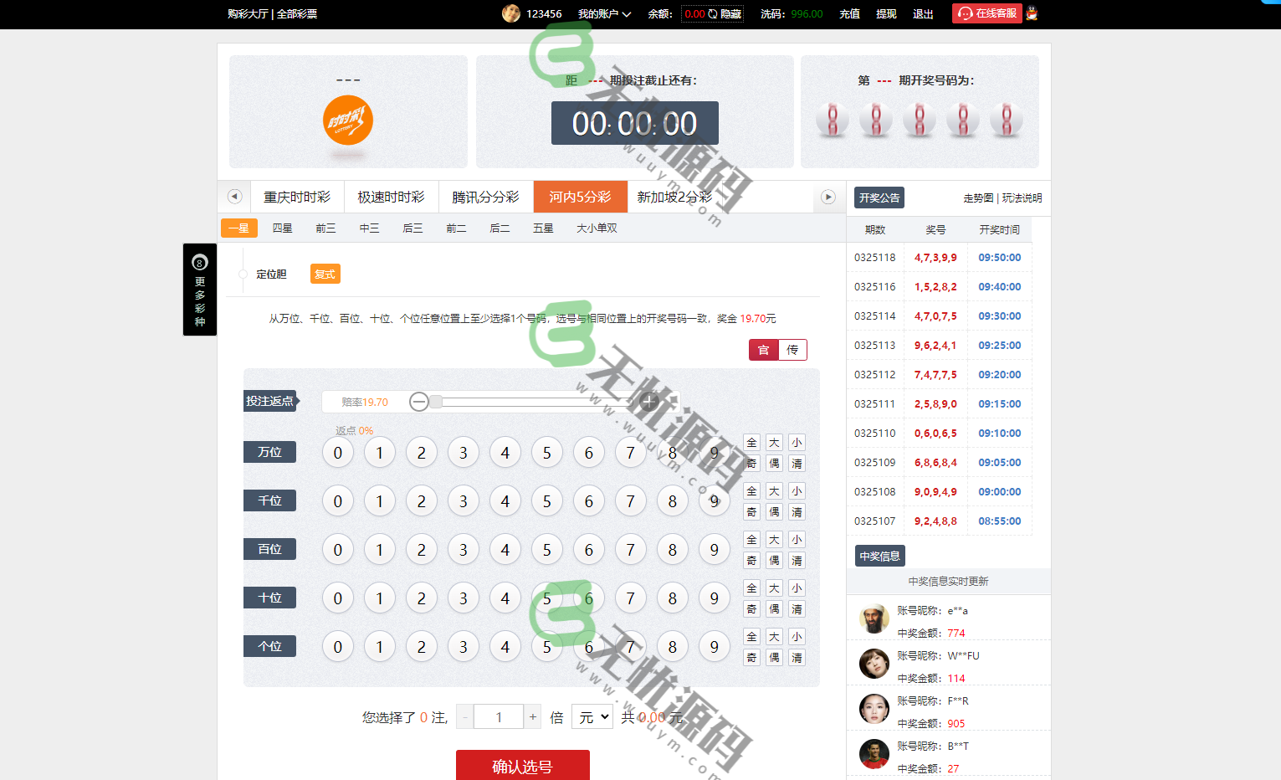The height and width of the screenshot is (780, 1281).
Task: Click the left arrow to scroll lottery tabs
Action: 234,196
